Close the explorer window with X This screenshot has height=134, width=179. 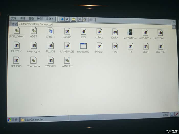174,22
